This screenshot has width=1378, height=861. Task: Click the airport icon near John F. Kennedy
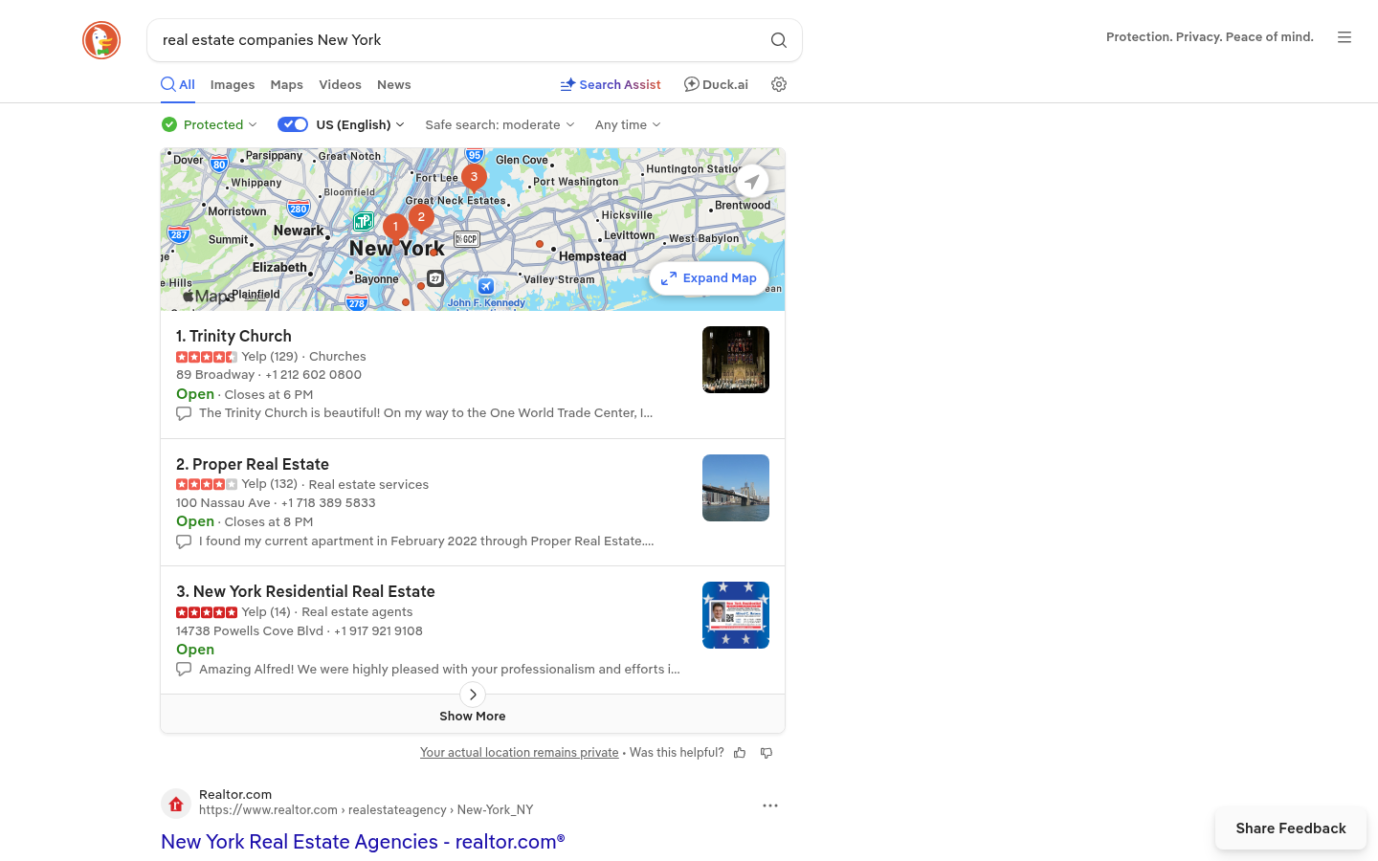pos(486,286)
